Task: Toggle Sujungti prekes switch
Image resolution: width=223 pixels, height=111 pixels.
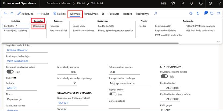Action: pos(113,94)
